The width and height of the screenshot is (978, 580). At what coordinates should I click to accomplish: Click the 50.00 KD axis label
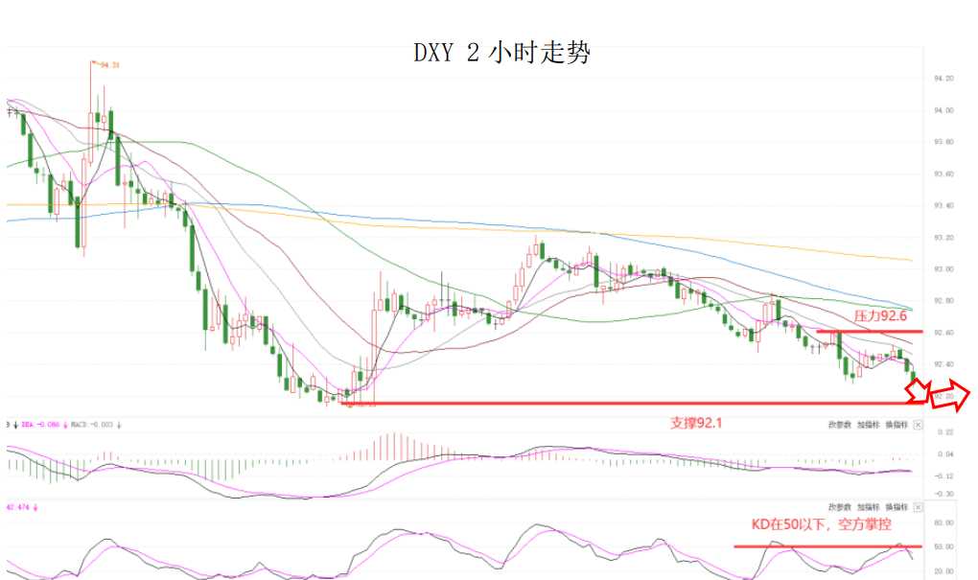[x=943, y=547]
